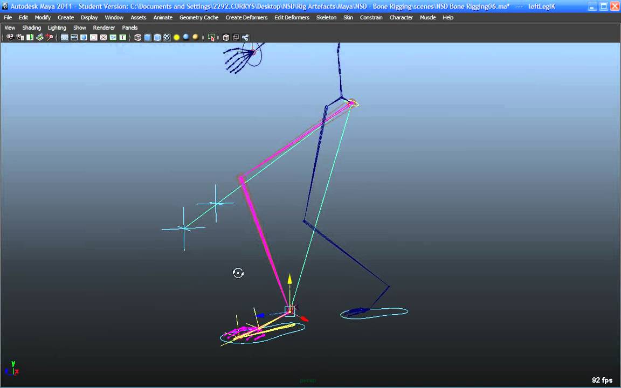The image size is (621, 388).
Task: Toggle the film gate display
Action: click(74, 37)
